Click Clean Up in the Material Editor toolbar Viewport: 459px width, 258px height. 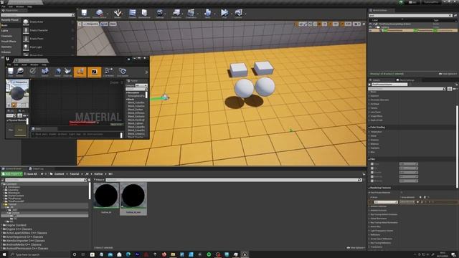click(x=67, y=72)
